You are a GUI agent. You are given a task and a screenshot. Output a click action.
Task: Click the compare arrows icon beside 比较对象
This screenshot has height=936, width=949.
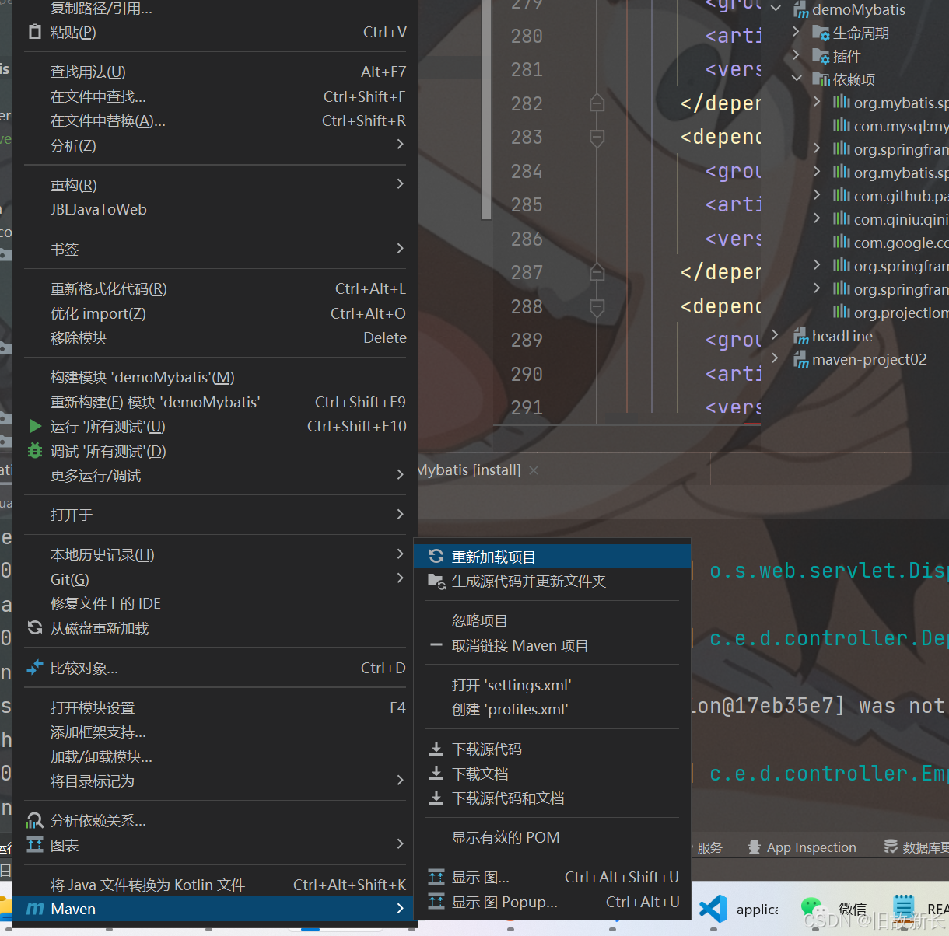click(34, 667)
